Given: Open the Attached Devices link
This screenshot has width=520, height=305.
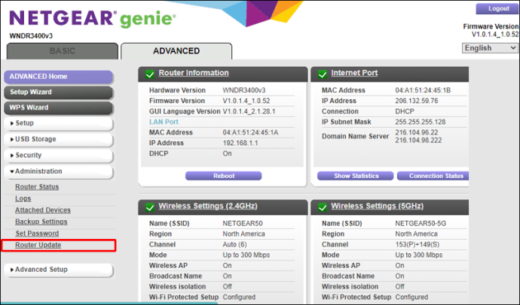Looking at the screenshot, I should (43, 210).
